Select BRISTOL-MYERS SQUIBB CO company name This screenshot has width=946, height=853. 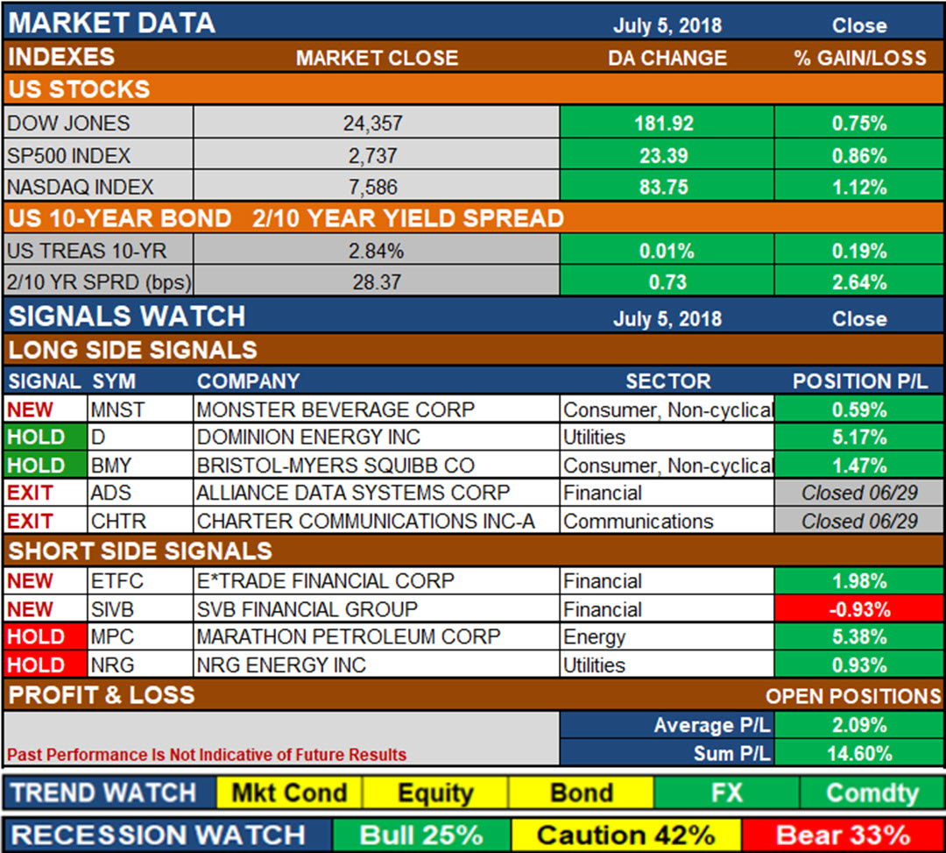click(335, 466)
